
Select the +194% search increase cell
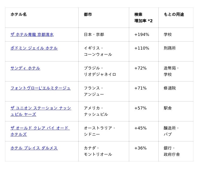tap(142, 35)
